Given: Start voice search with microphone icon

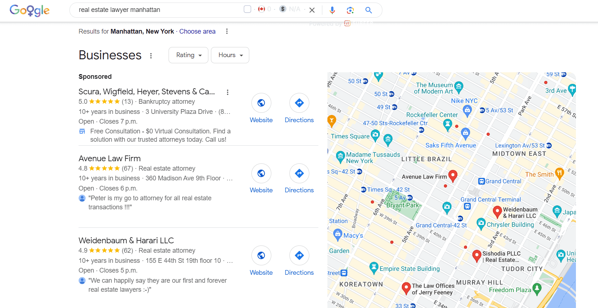Looking at the screenshot, I should [x=332, y=10].
